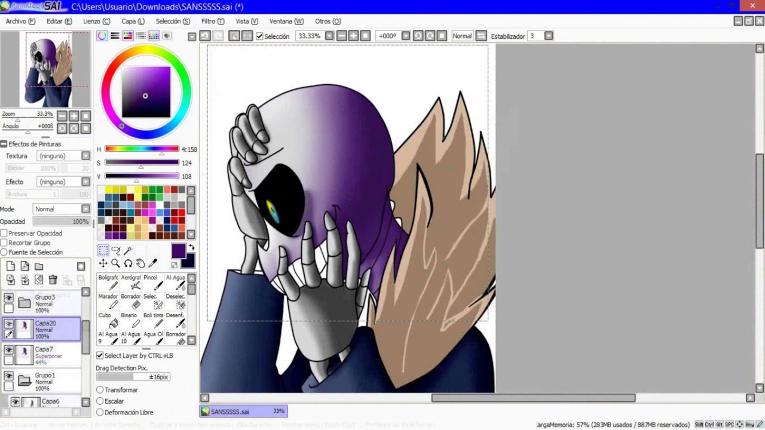The image size is (765, 430).
Task: Hide the Capa20 layer
Action: pos(8,324)
